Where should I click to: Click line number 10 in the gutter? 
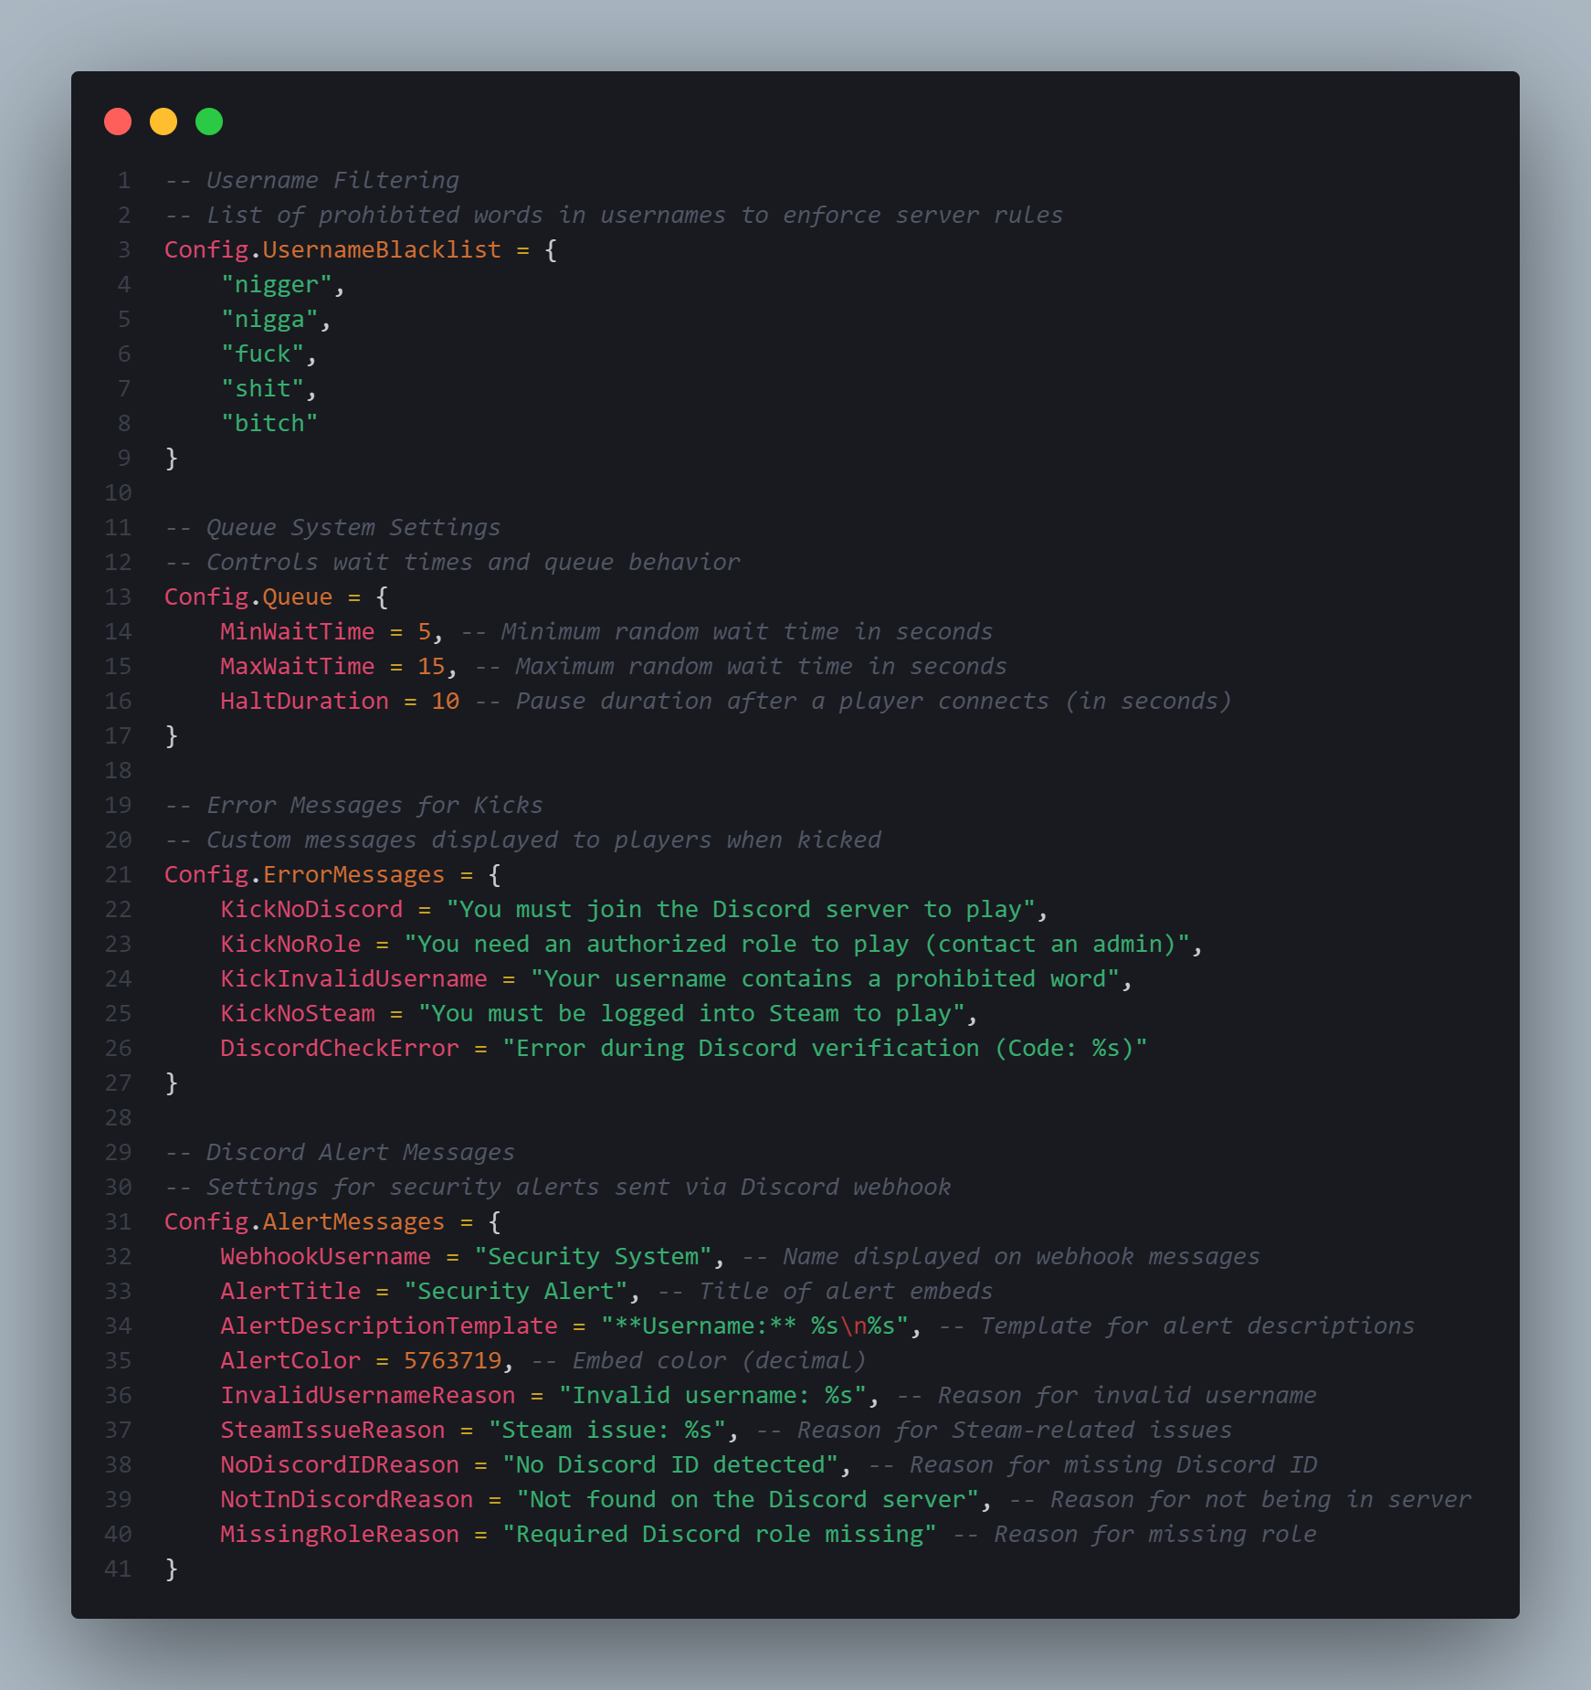coord(118,493)
